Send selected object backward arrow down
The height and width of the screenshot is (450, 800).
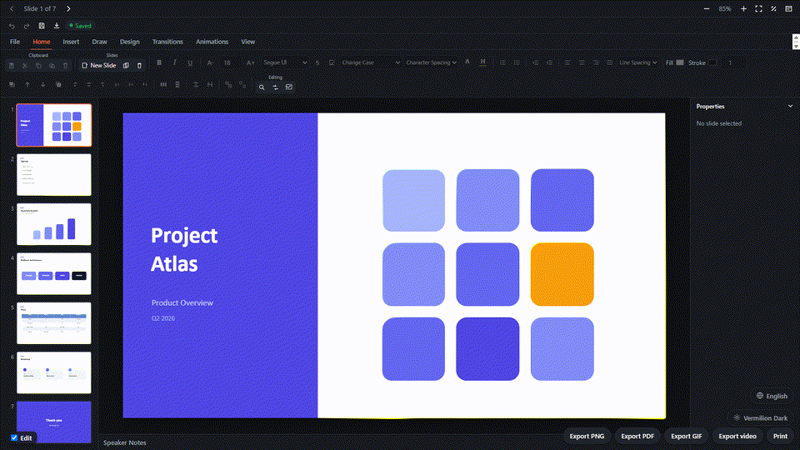(42, 85)
